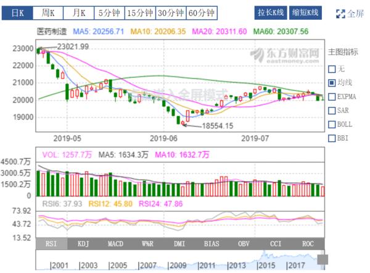Enable the EXPMA indicator checkbox
Viewport: 370px width, 273px height.
coord(332,97)
